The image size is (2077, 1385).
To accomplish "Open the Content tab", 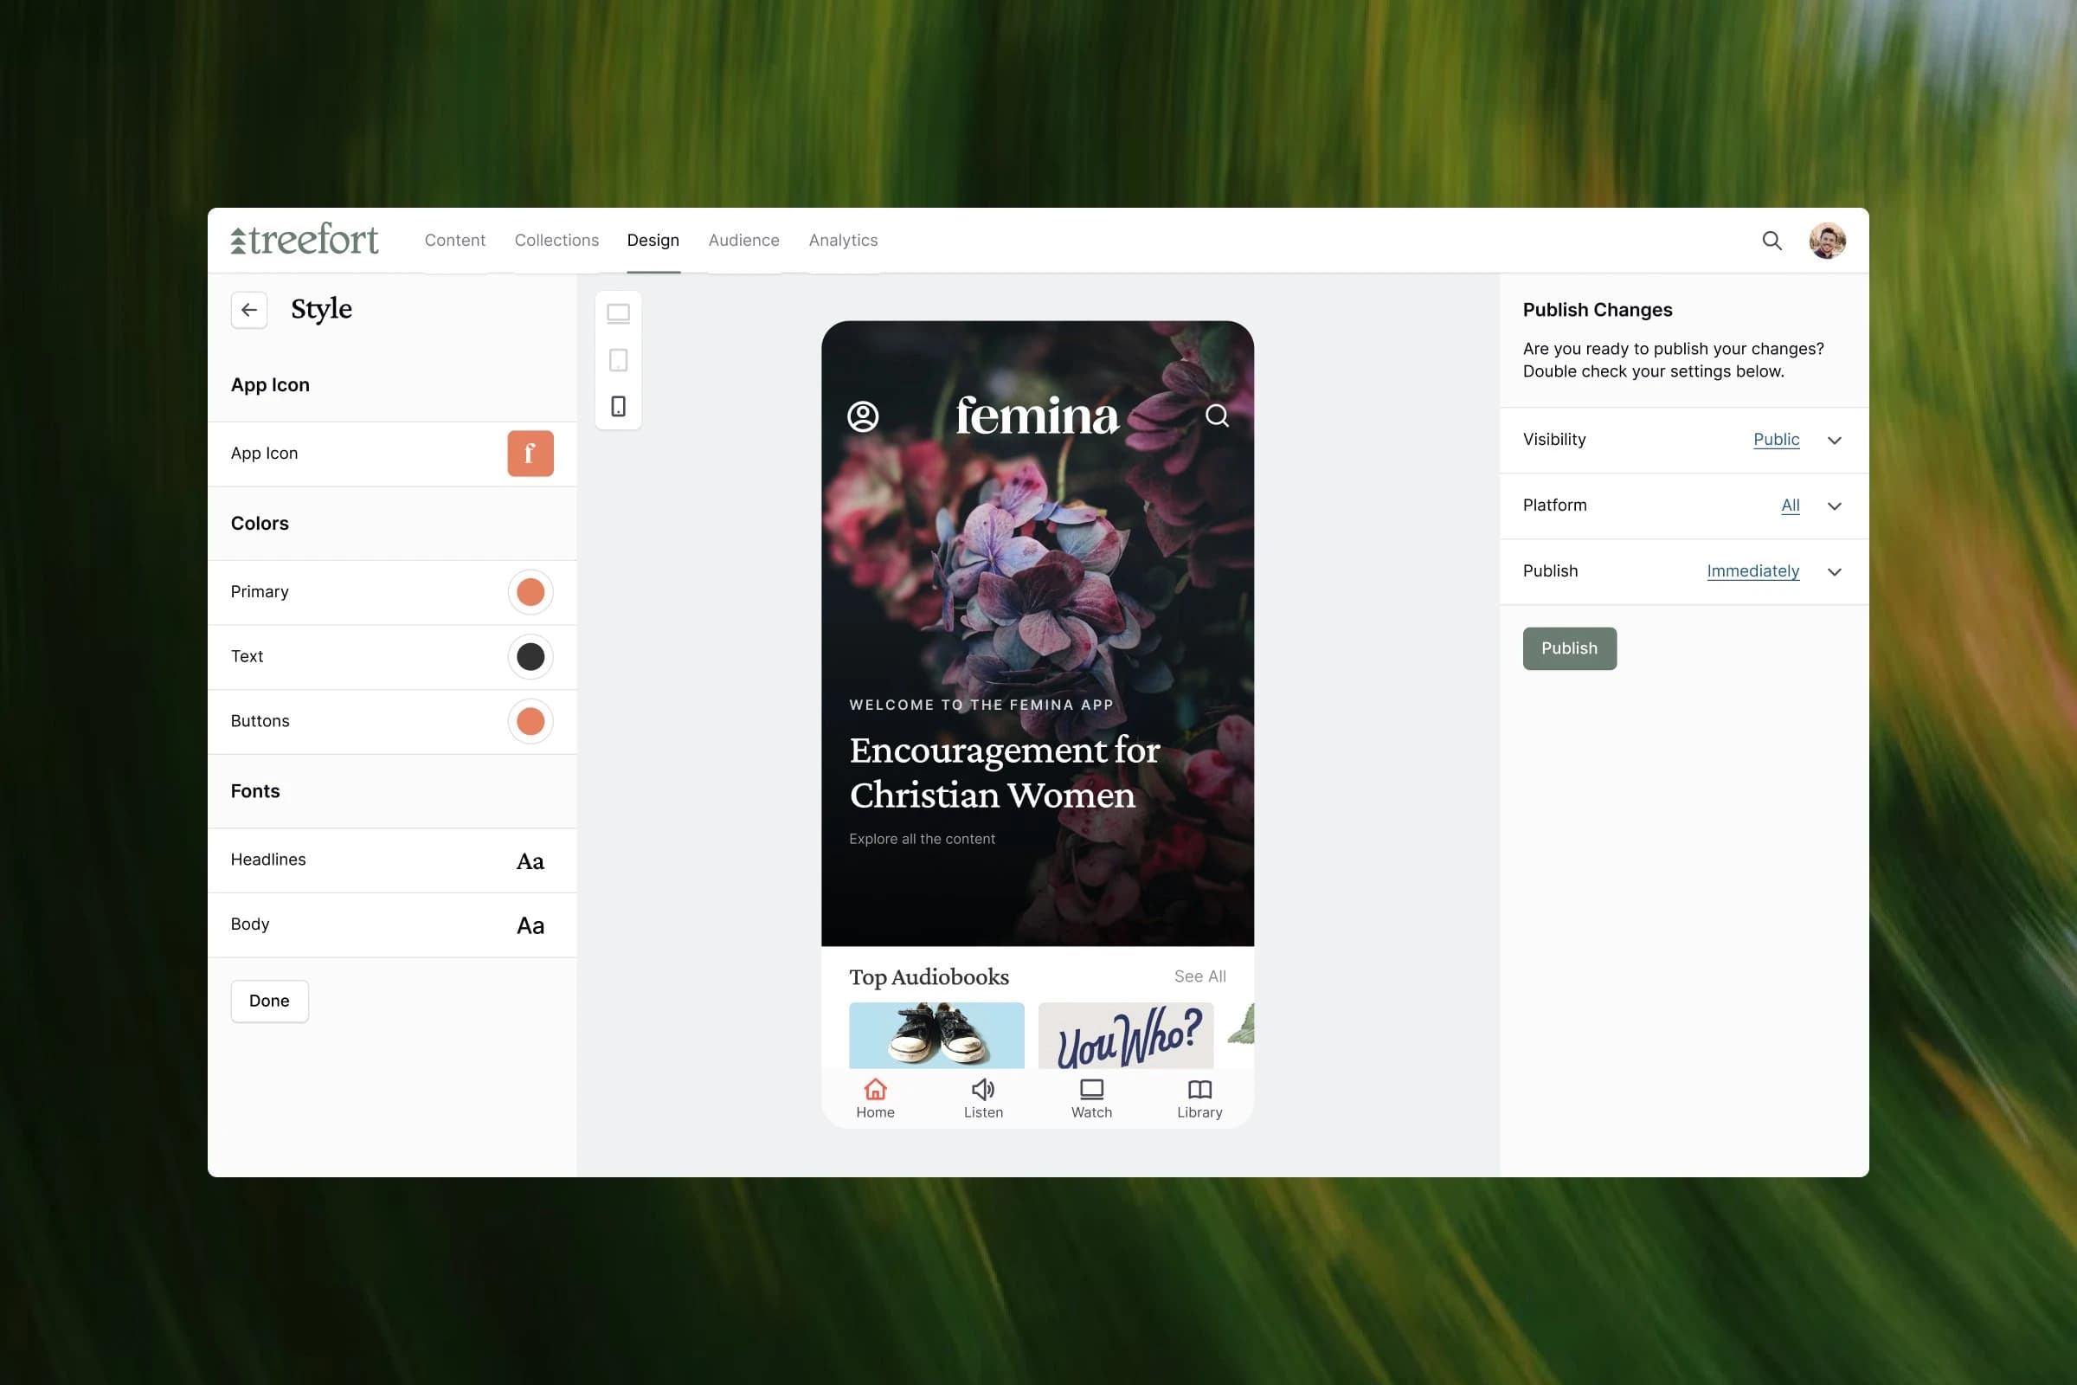I will [x=455, y=241].
